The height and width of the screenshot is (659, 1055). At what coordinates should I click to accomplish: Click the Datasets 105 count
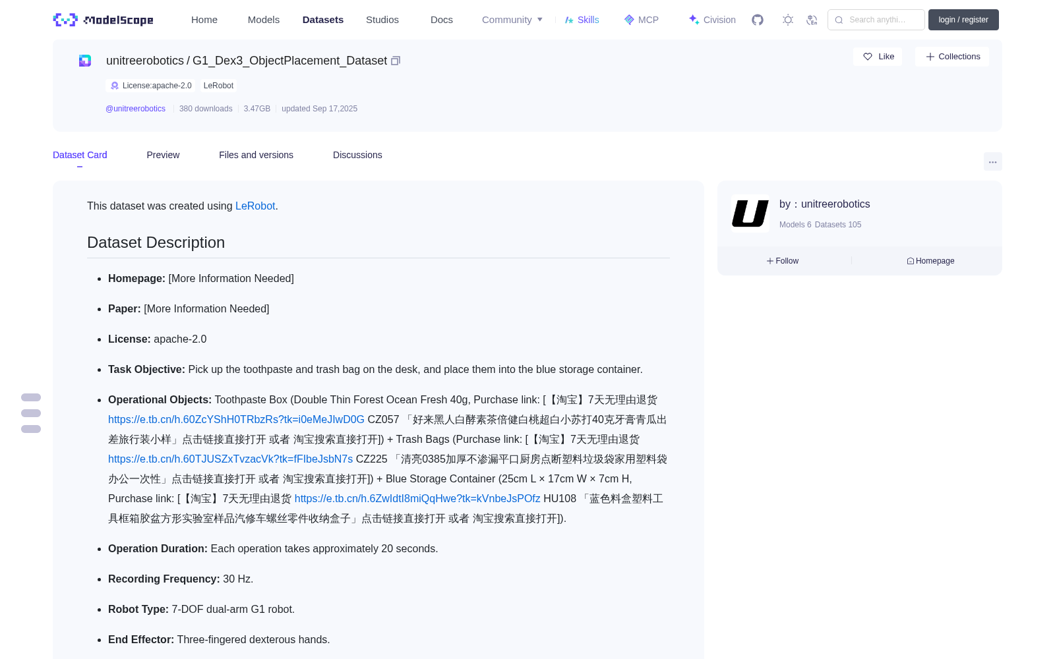[x=838, y=225]
